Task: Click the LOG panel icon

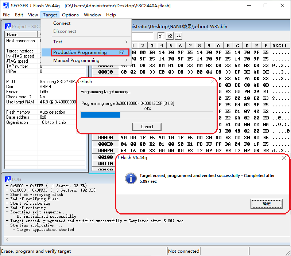Action: pos(8,179)
